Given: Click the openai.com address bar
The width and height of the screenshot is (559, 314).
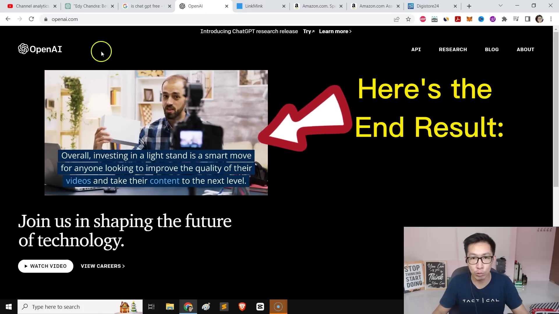Looking at the screenshot, I should click(x=215, y=19).
